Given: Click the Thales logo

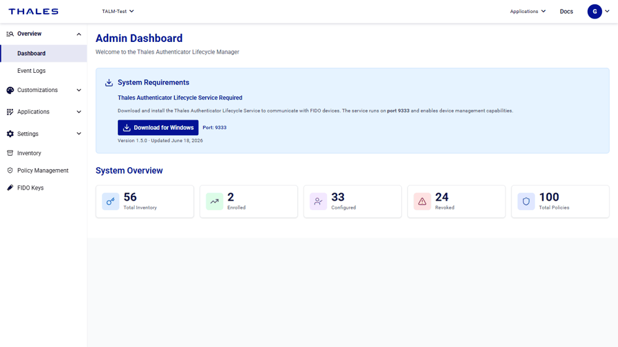Looking at the screenshot, I should (33, 11).
